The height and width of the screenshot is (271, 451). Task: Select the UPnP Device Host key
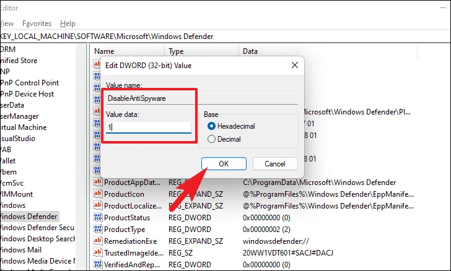pyautogui.click(x=27, y=94)
